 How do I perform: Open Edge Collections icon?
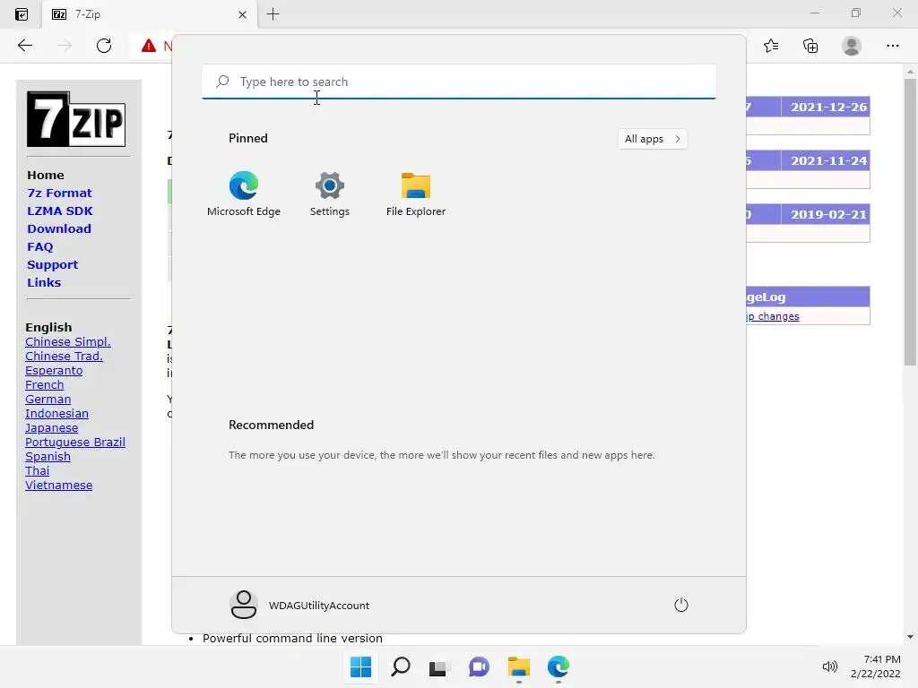[x=810, y=46]
